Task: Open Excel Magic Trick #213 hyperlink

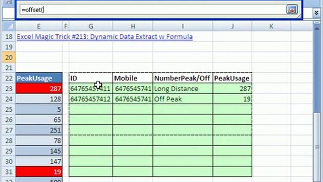Action: (x=104, y=36)
